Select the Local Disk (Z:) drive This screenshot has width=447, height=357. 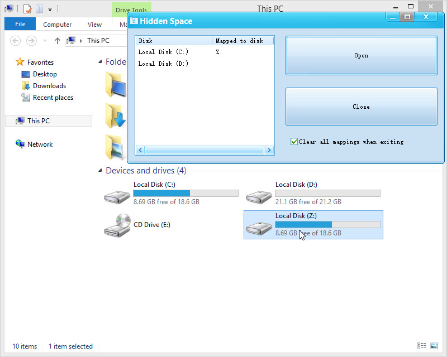(313, 225)
